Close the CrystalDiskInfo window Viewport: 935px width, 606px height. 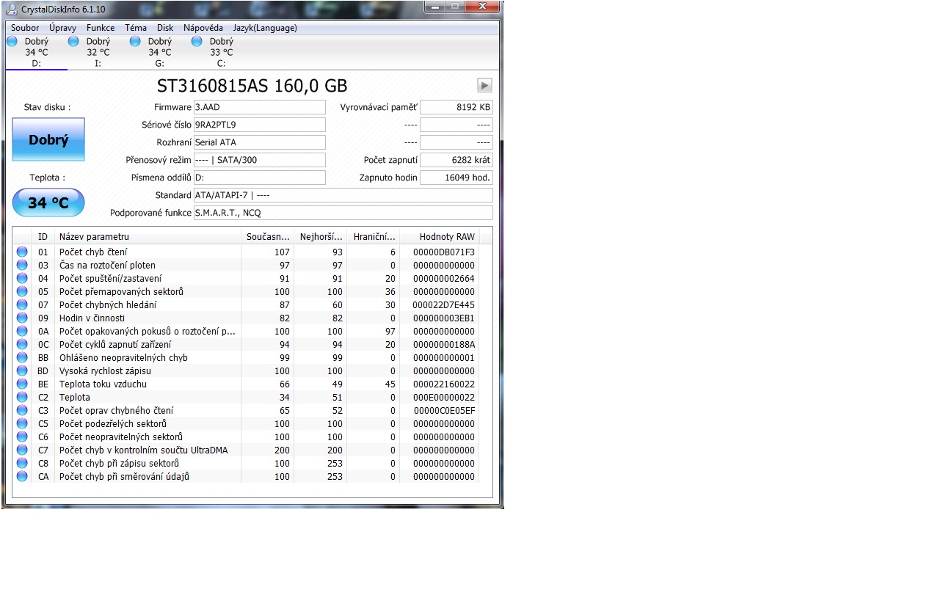point(482,7)
